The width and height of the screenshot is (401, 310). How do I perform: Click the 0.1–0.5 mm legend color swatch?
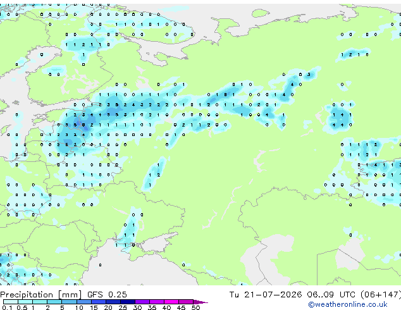click(x=11, y=302)
